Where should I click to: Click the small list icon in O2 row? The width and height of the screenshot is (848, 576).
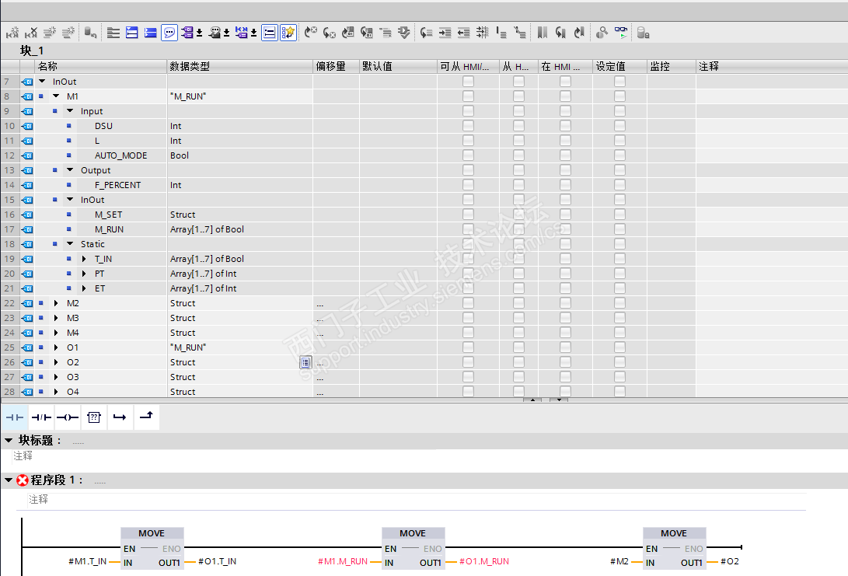(x=305, y=362)
